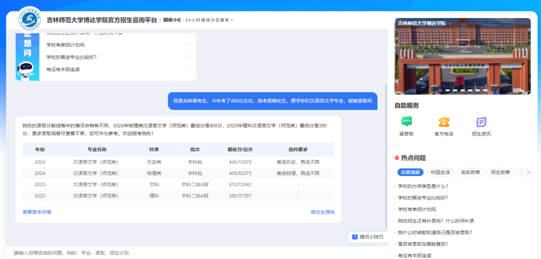Click share arrow beside 学校的哪些专业比较好
Screen dimensions: 541x259
pyautogui.click(x=187, y=57)
